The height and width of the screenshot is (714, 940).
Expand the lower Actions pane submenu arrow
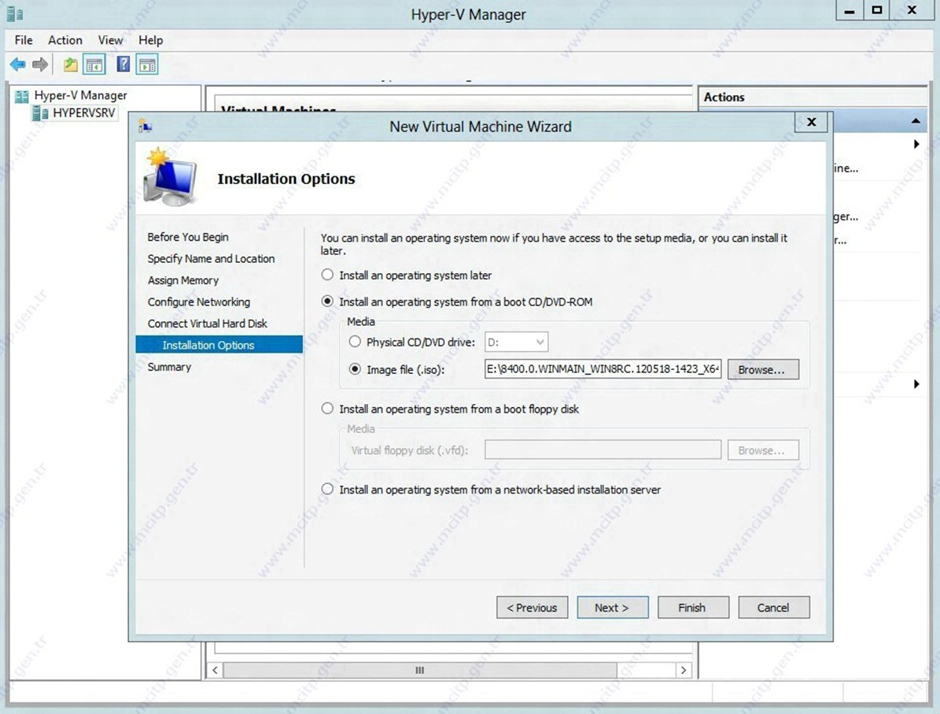click(x=916, y=384)
